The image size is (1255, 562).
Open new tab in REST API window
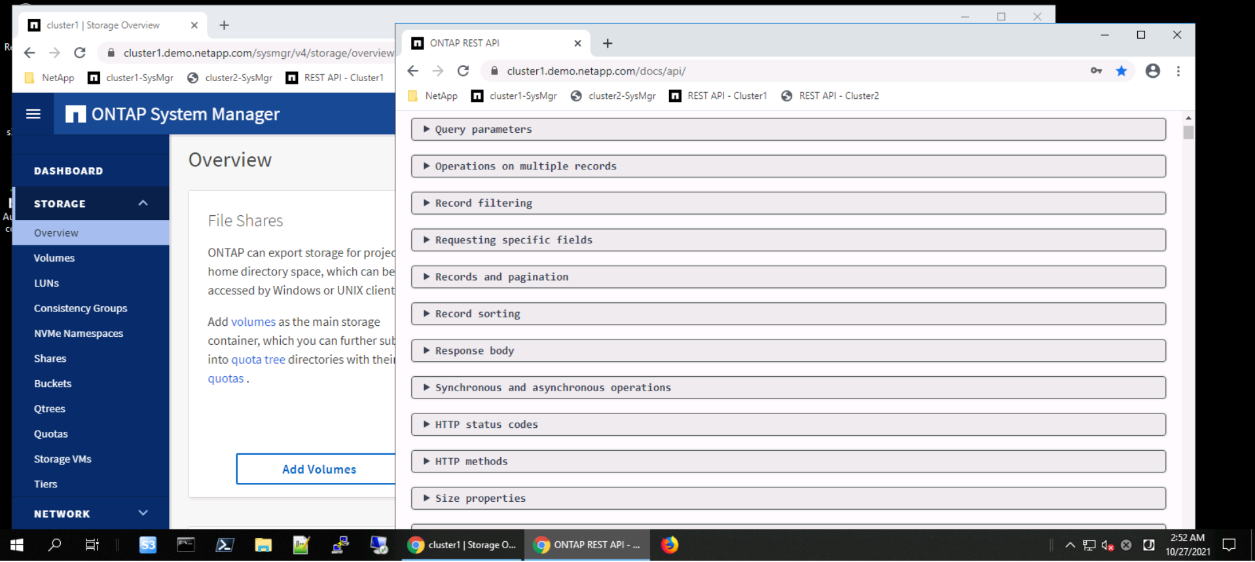(x=608, y=43)
